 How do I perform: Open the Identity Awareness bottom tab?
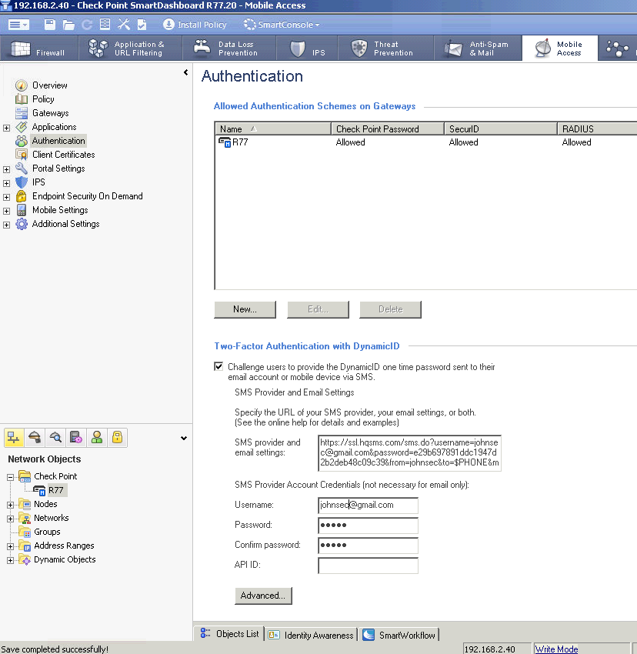click(312, 635)
